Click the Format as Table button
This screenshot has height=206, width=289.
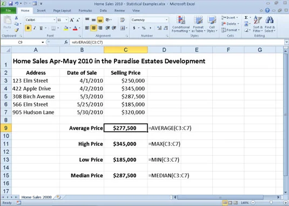[x=198, y=24]
